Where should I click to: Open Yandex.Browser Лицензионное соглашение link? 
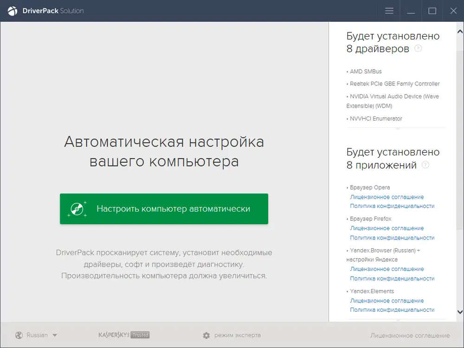(x=387, y=269)
